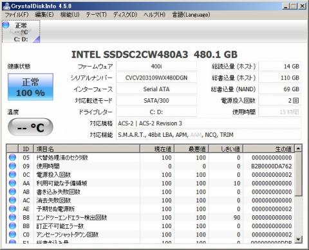Click the 69 GB NAND writes value
Screen dimensions: 309x250
click(280, 89)
